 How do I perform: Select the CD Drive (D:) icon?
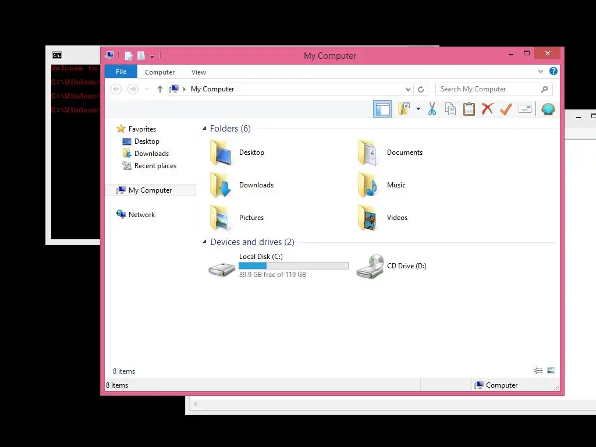click(x=370, y=267)
